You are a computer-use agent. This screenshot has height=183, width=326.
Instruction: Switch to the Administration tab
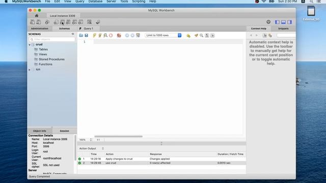click(40, 28)
